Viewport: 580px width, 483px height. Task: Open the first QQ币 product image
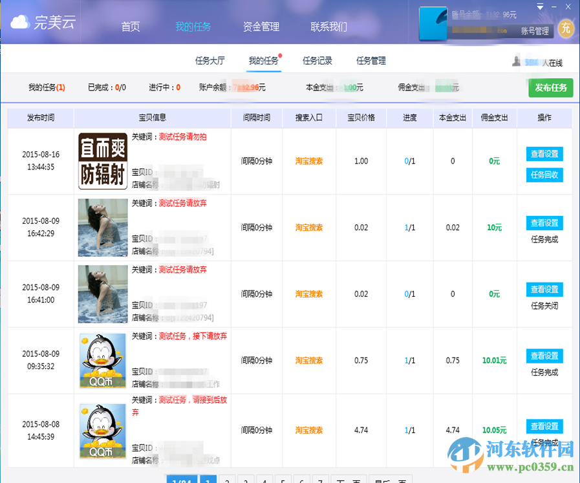coord(102,360)
